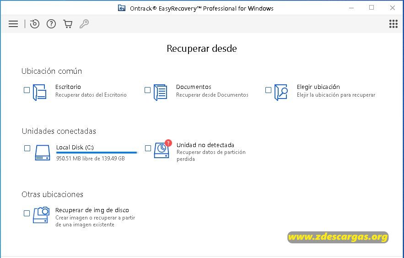Click the Local Disk (C:) drive icon
Screen dimensions: 404x258
(x=43, y=153)
